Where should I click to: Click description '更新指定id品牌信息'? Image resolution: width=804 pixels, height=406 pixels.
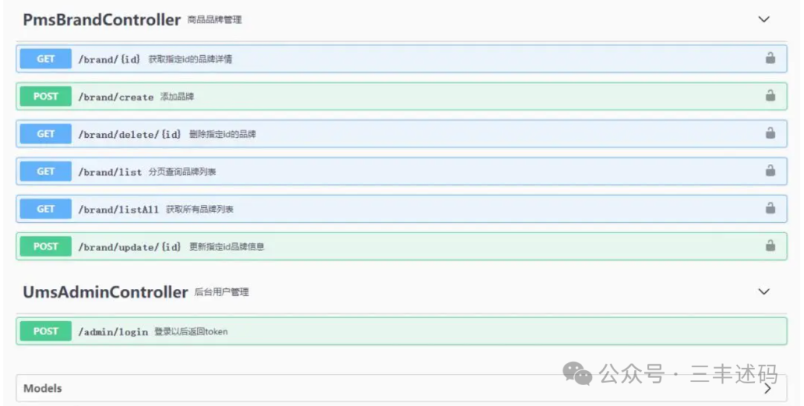click(226, 247)
